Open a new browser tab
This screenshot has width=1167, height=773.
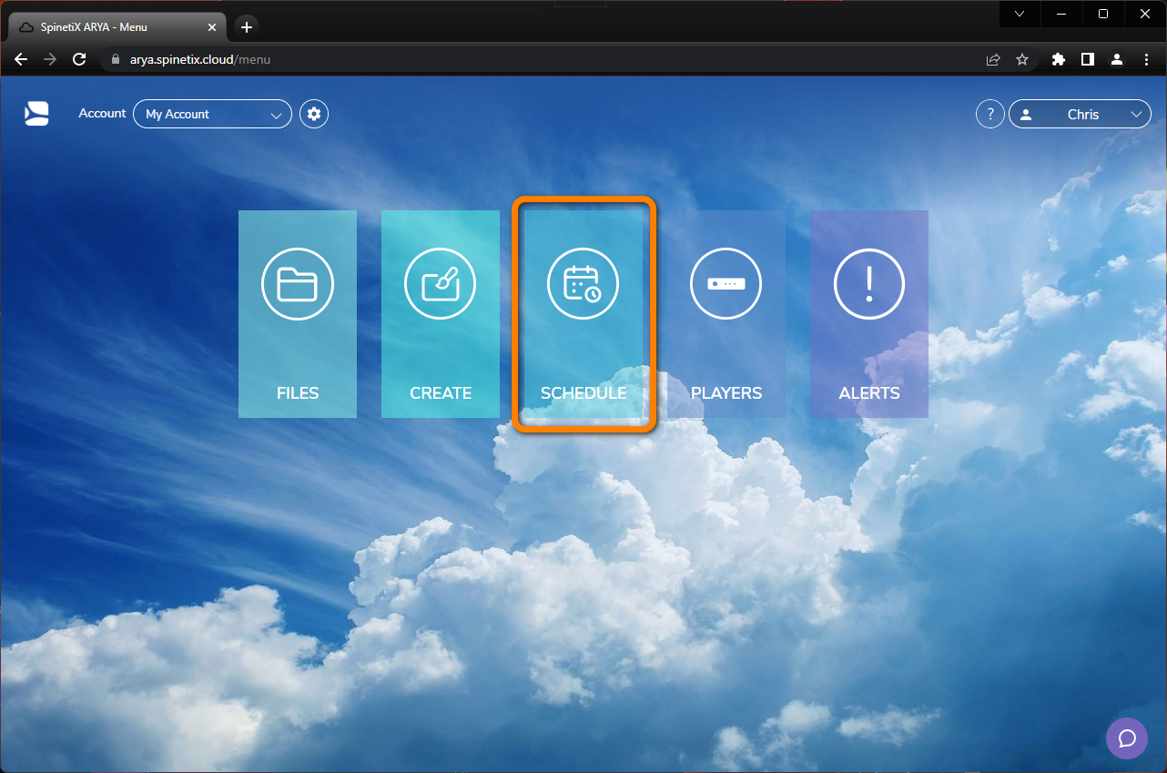[246, 26]
